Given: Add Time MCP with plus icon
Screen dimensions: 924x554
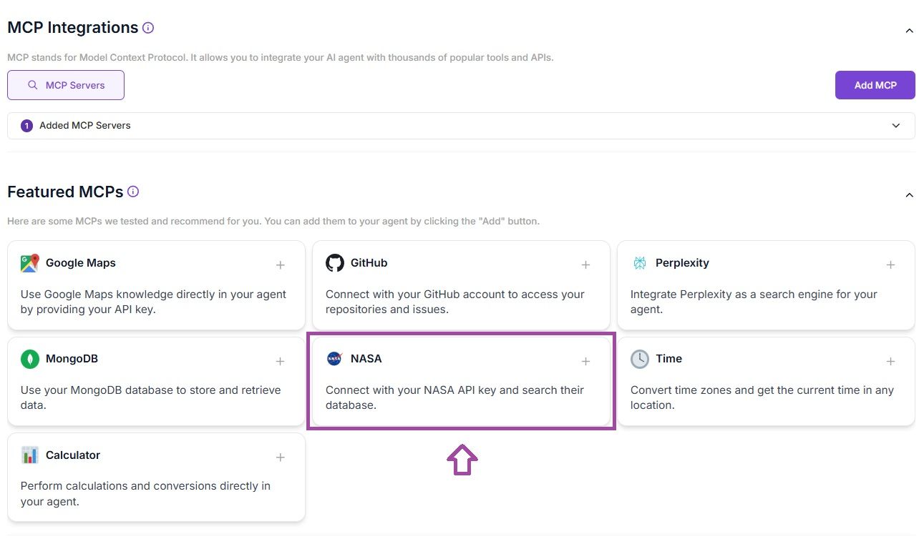Looking at the screenshot, I should tap(890, 362).
